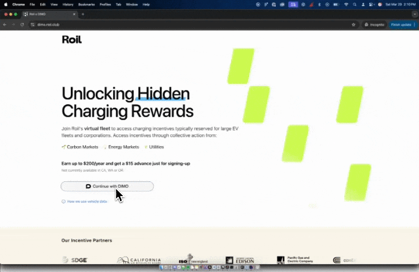Image resolution: width=419 pixels, height=272 pixels.
Task: Go back using the browser back arrow
Action: point(5,24)
